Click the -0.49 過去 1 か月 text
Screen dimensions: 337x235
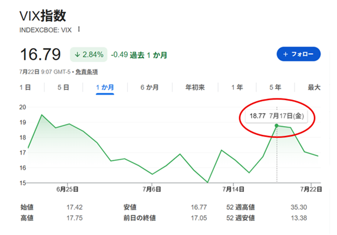(139, 55)
